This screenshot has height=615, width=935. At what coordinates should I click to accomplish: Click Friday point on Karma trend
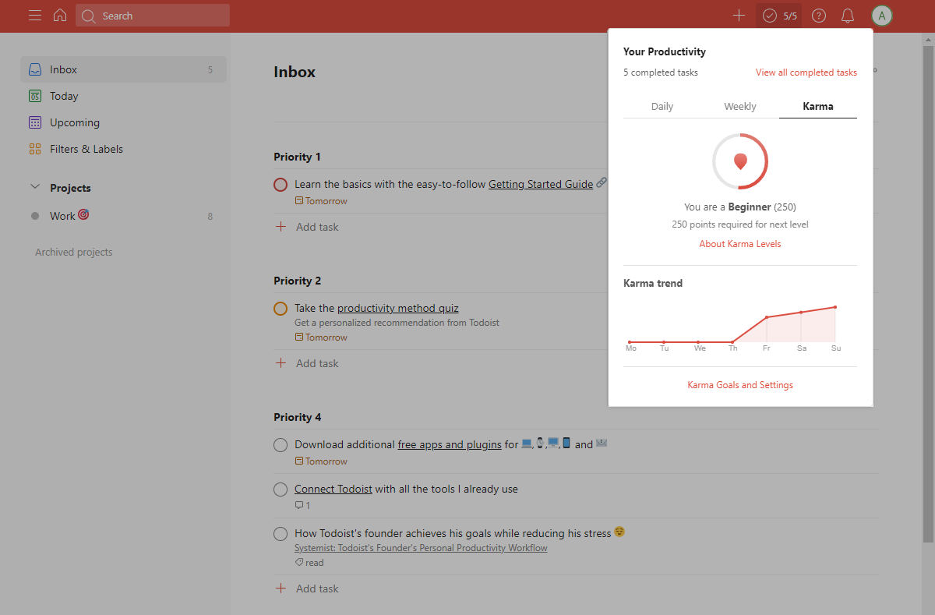pyautogui.click(x=767, y=317)
